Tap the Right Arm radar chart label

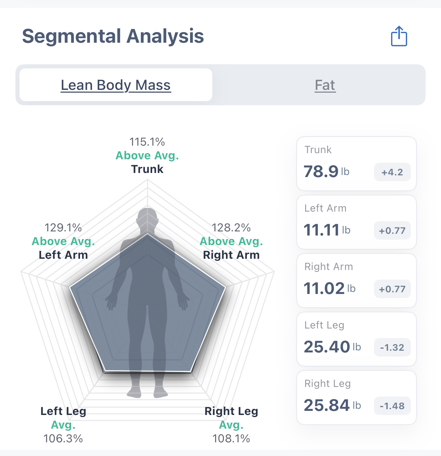[231, 255]
